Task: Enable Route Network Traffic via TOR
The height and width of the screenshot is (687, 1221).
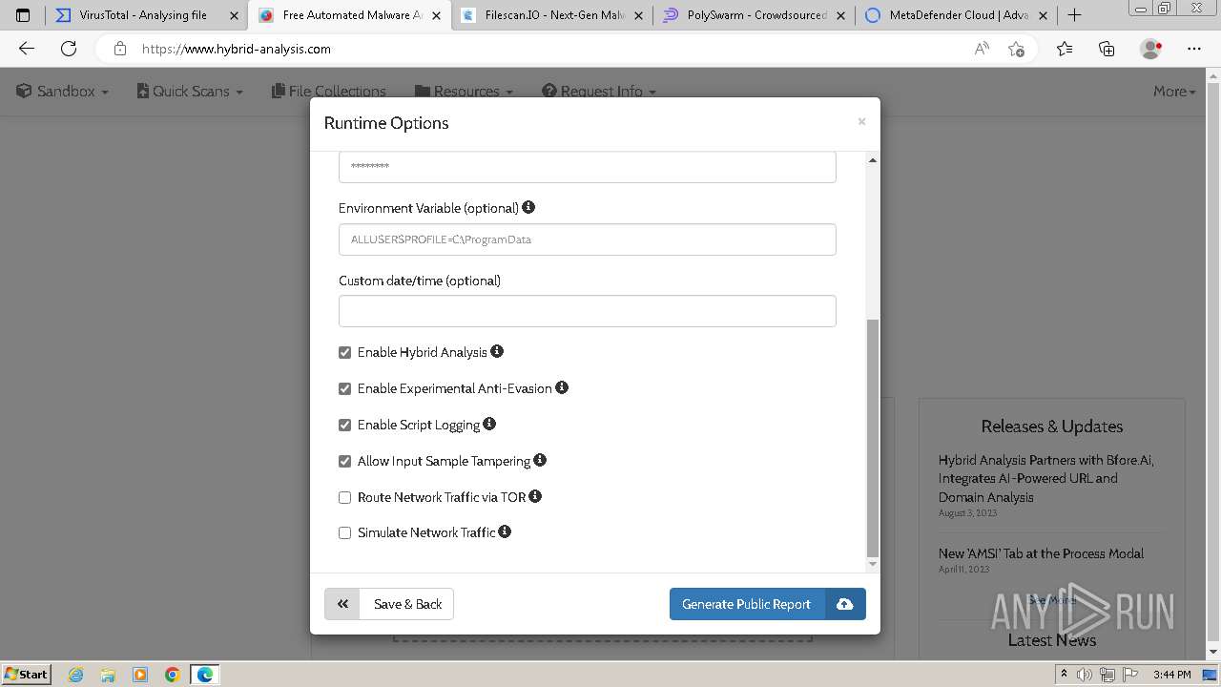Action: [x=345, y=497]
